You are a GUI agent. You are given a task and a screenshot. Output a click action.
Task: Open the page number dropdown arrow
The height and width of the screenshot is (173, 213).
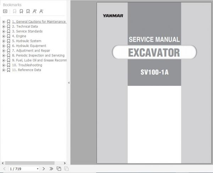[38, 169]
